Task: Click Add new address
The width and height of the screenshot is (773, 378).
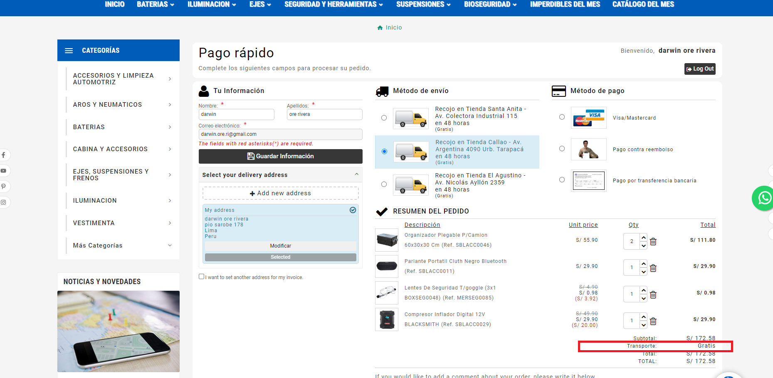Action: point(281,193)
